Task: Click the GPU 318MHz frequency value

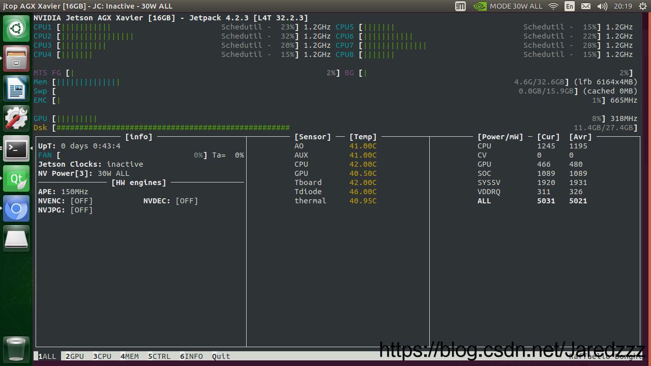Action: [624, 118]
